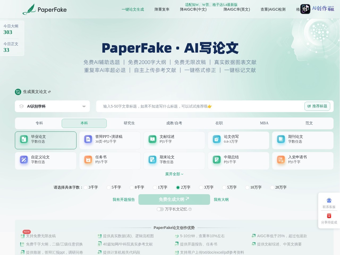
Task: Click the 分享得提成 red envelope icon
Action: pos(329,216)
